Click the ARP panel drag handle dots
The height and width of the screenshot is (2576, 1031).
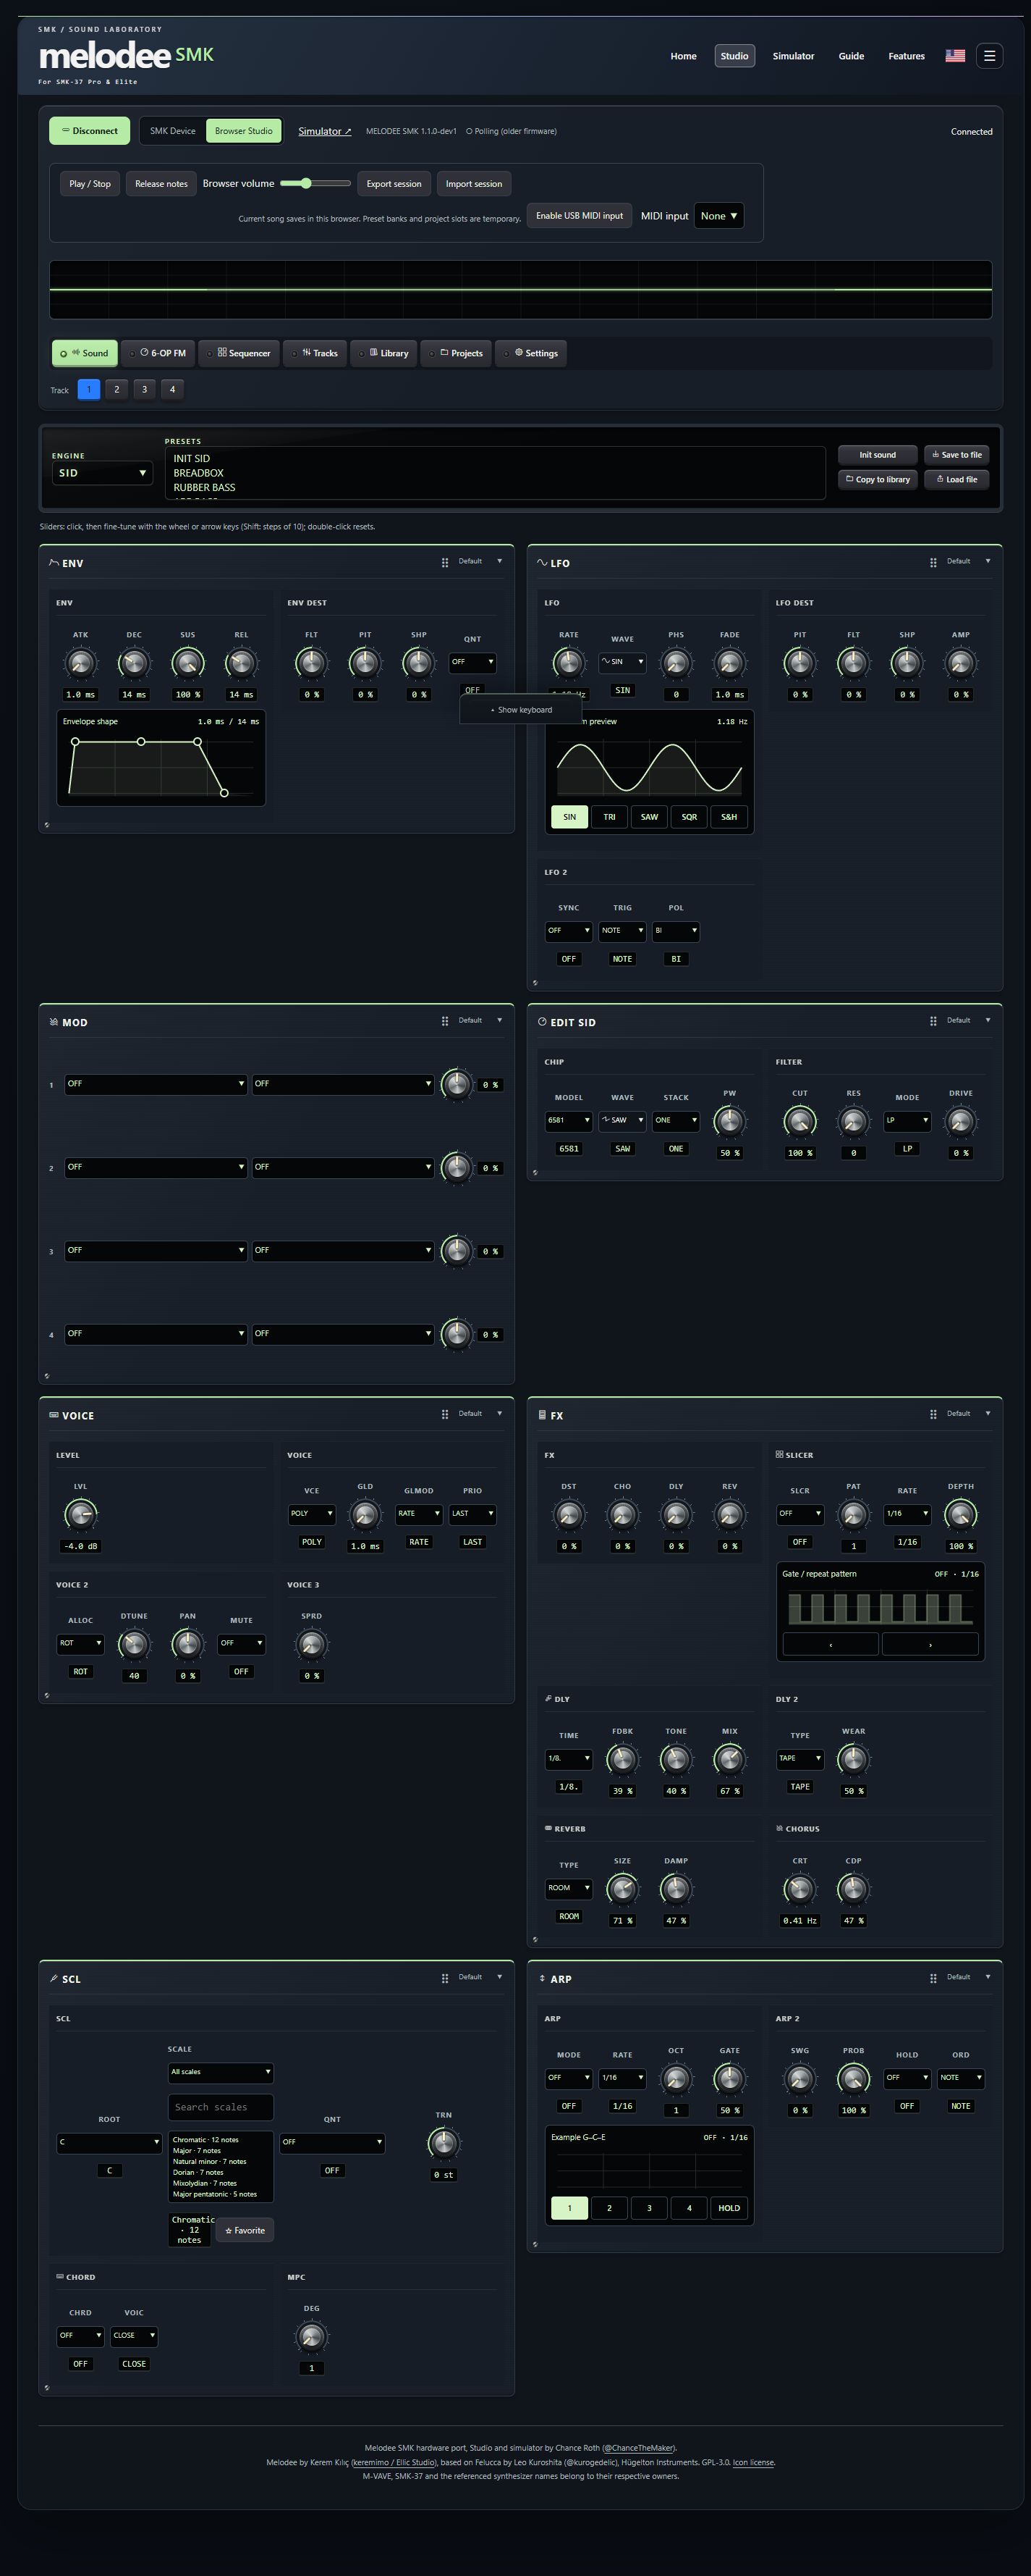(x=933, y=1978)
